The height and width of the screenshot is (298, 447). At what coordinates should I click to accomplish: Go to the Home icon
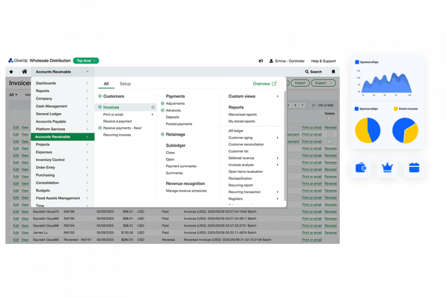tap(24, 72)
